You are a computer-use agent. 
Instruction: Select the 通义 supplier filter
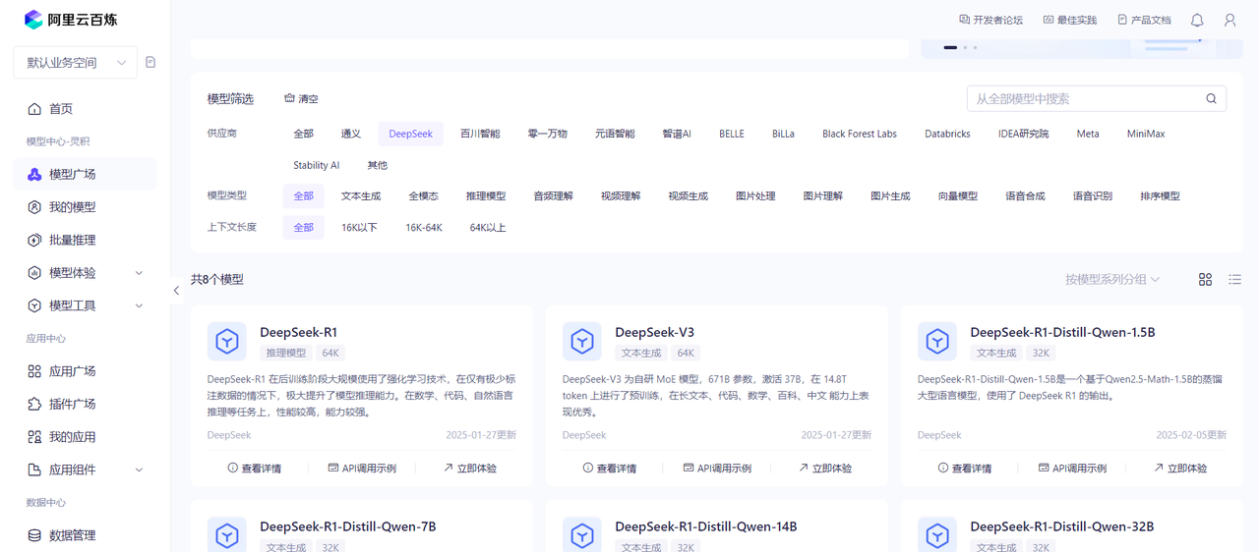pos(351,134)
